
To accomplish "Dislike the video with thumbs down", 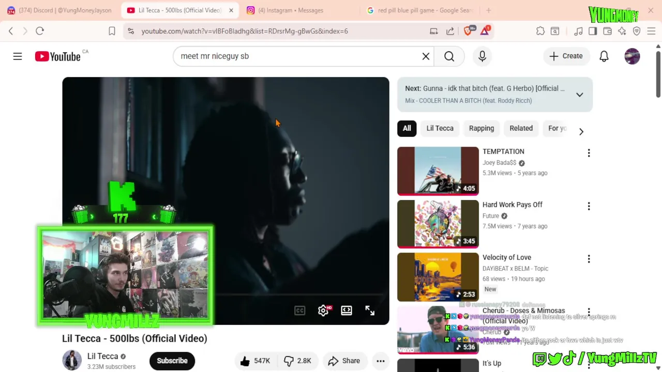I will click(297, 361).
